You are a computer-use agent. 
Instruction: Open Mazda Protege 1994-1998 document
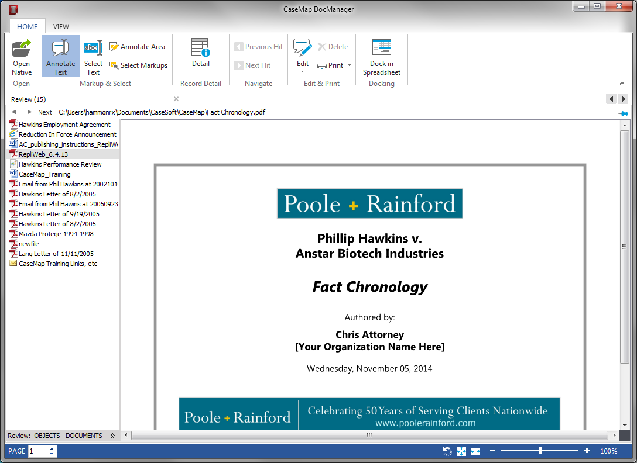(56, 234)
